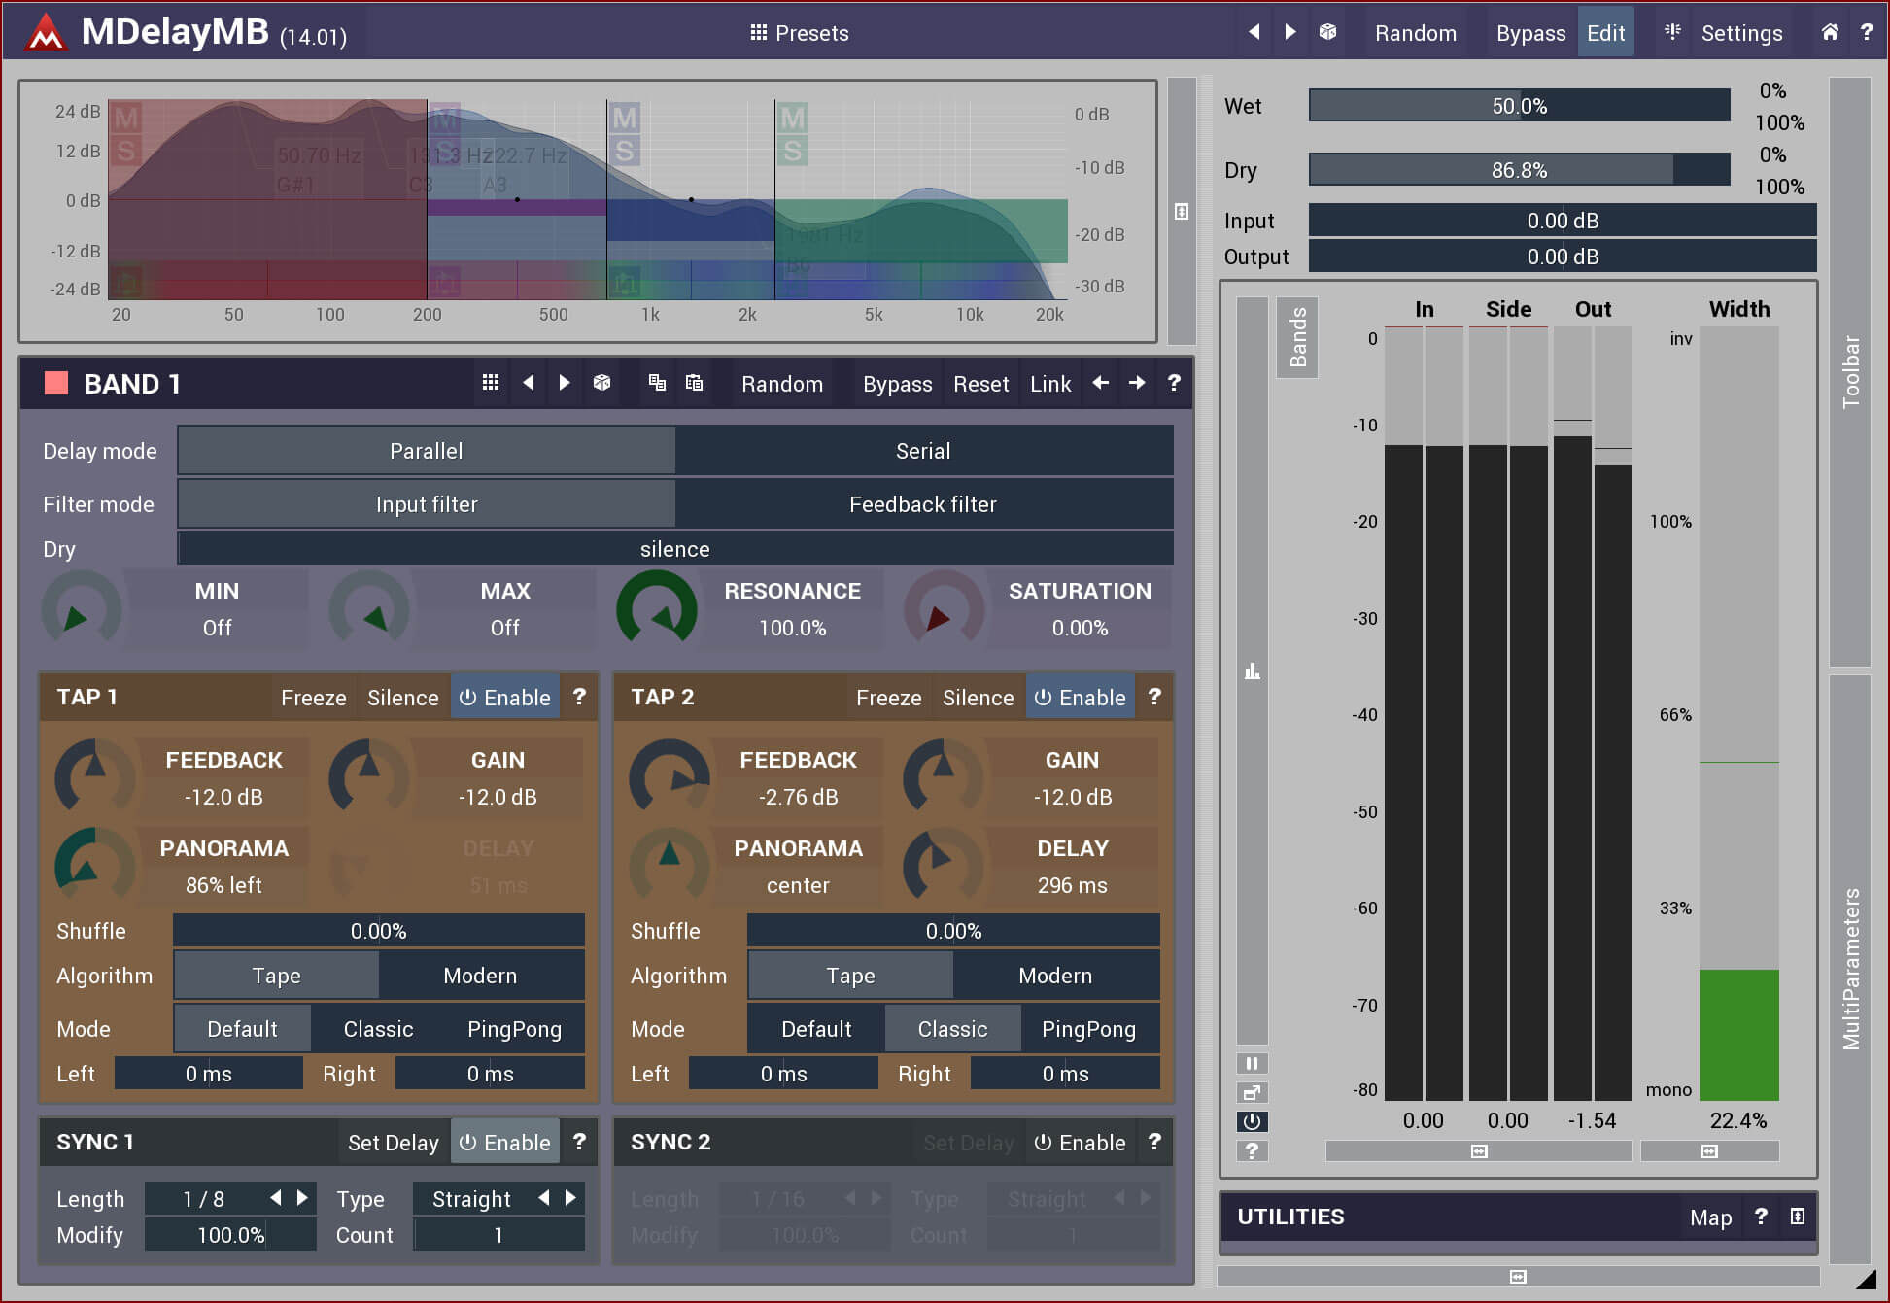Reset Band 1 settings
The height and width of the screenshot is (1303, 1890).
tap(980, 384)
